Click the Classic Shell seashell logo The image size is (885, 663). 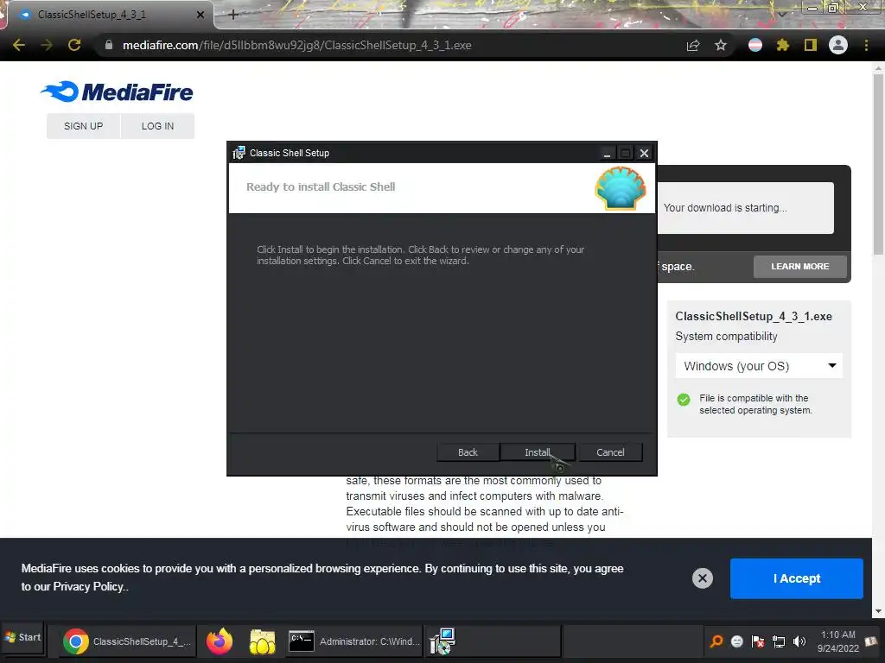(621, 188)
